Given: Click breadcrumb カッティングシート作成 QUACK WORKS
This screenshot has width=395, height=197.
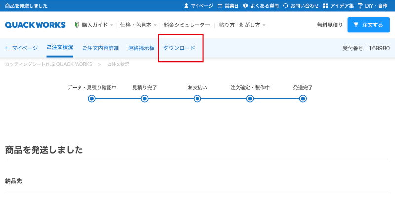Looking at the screenshot, I should coord(48,64).
